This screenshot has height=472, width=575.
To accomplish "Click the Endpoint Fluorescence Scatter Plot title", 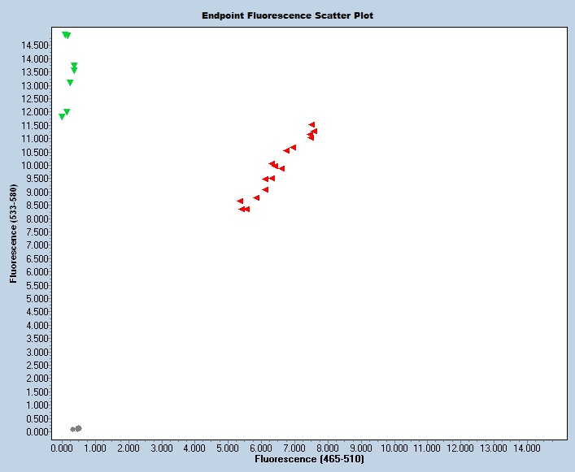I will click(x=288, y=15).
